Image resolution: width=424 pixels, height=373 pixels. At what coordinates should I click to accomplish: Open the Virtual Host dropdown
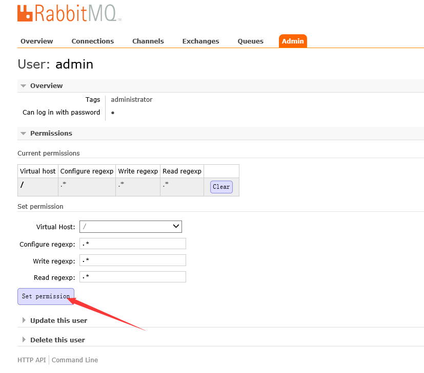click(131, 227)
